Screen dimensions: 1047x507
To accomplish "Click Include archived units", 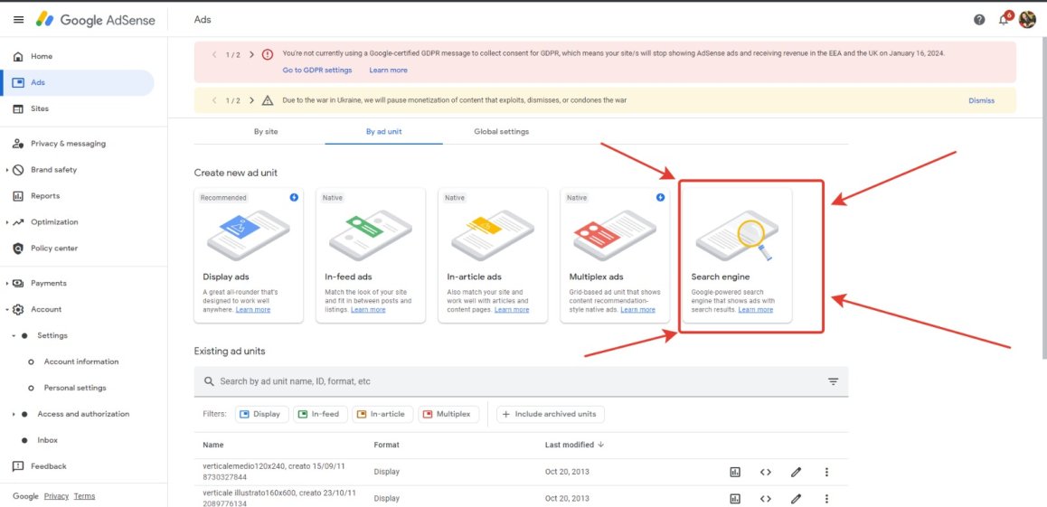I will (x=551, y=414).
